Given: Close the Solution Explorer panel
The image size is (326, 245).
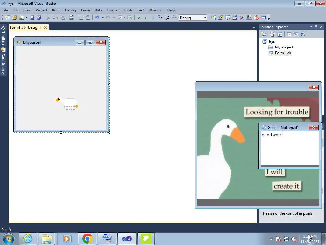Looking at the screenshot, I should [321, 27].
